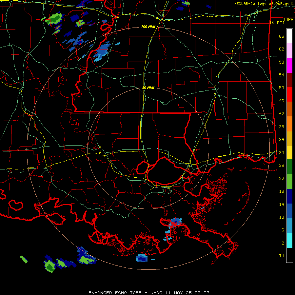Click the gold swatch between 38 and 34
The height and width of the screenshot is (295, 295).
289,139
